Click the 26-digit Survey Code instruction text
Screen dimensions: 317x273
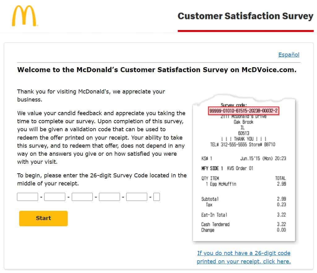tap(102, 180)
